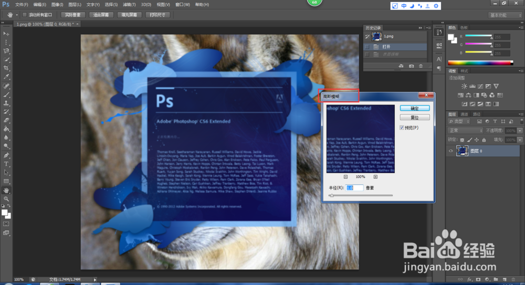Select the Eyedropper tool
The image size is (525, 285).
pyautogui.click(x=6, y=77)
